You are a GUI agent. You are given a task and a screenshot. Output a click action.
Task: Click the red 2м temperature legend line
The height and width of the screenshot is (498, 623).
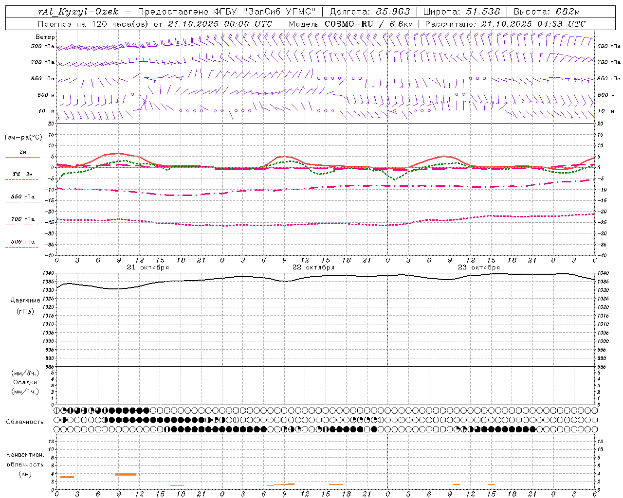click(x=22, y=157)
